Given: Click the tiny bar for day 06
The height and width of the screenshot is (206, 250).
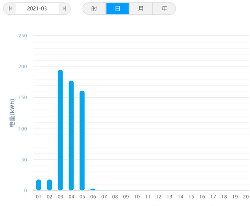Looking at the screenshot, I should (93, 190).
